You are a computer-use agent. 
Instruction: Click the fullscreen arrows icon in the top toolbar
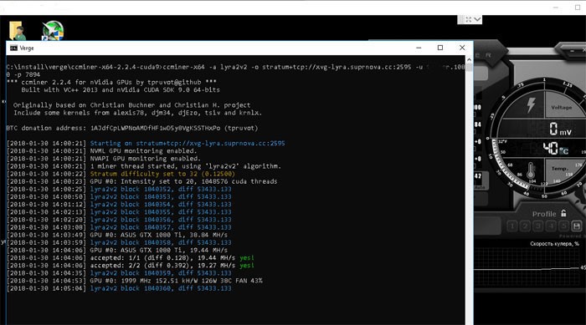pyautogui.click(x=469, y=19)
